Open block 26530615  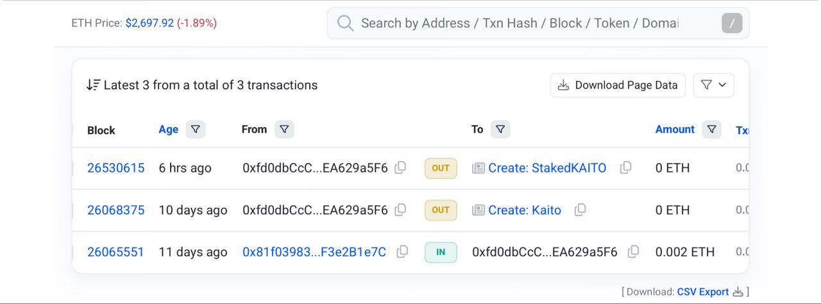pos(116,168)
